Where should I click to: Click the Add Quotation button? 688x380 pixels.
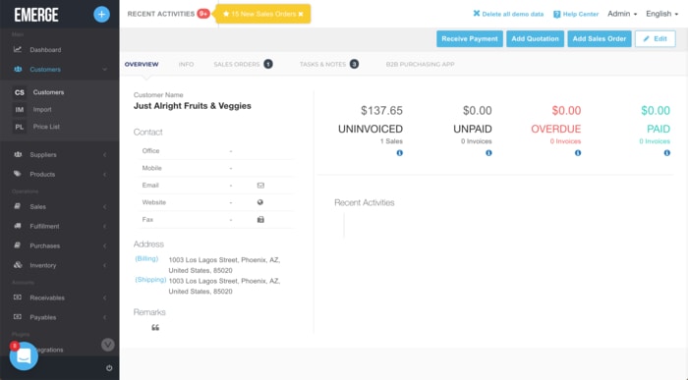[535, 38]
